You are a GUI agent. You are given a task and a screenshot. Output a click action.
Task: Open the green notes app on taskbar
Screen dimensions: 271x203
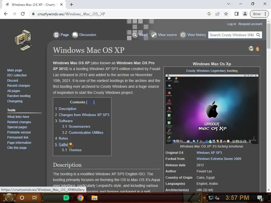(66, 198)
